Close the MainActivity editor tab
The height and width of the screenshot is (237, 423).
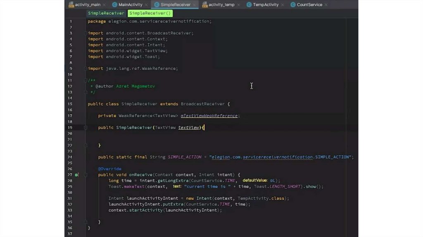pyautogui.click(x=147, y=5)
